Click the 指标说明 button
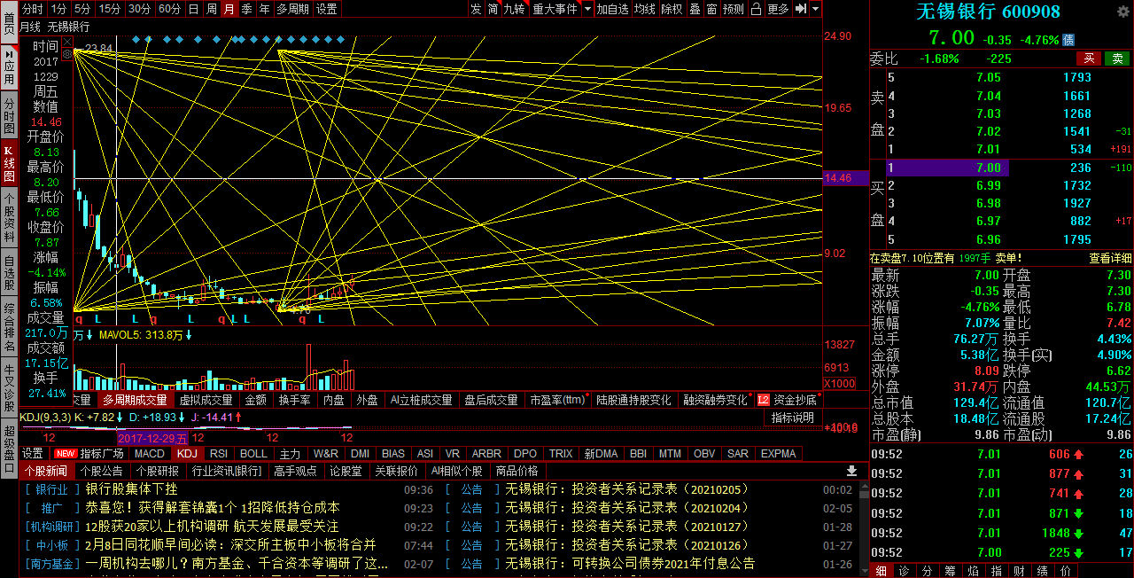The width and height of the screenshot is (1134, 578). [x=792, y=418]
